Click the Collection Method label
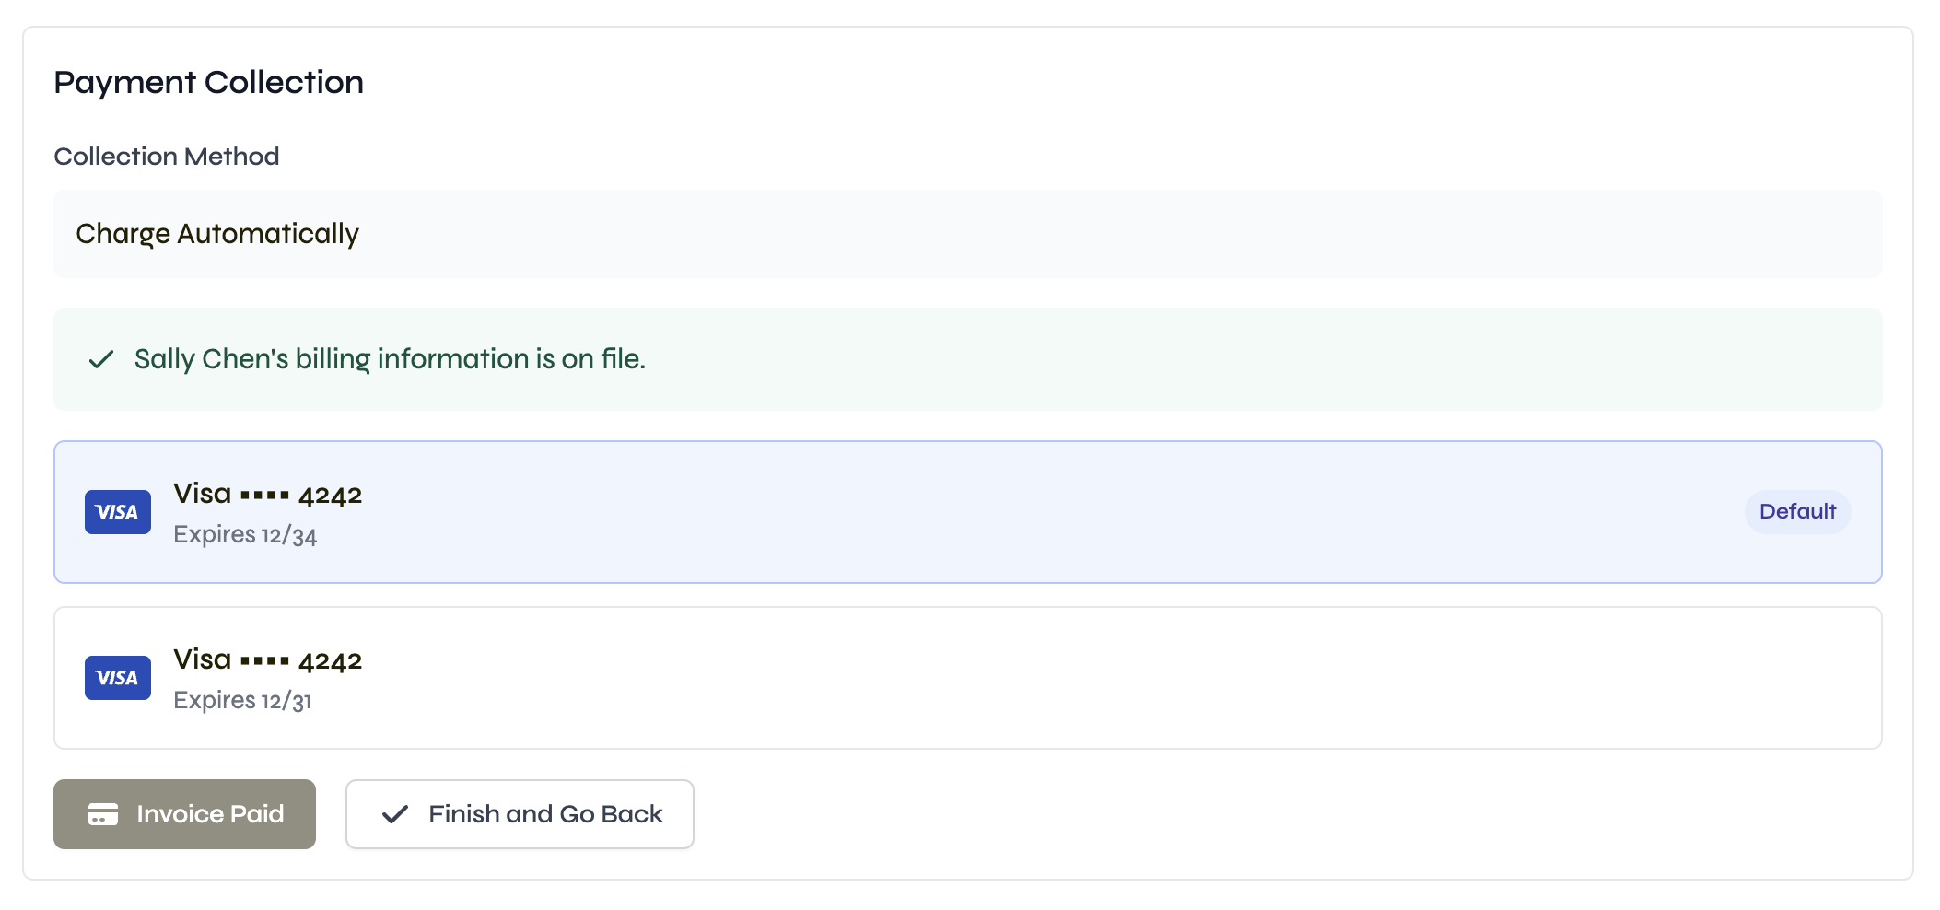 click(x=167, y=157)
